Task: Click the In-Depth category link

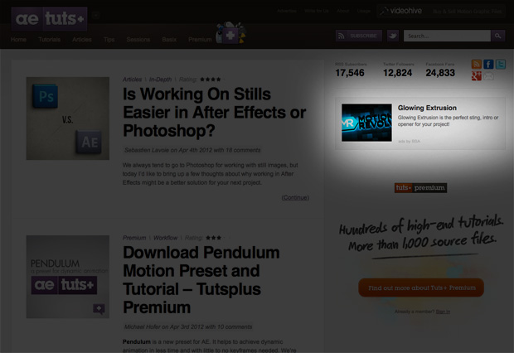Action: [160, 80]
